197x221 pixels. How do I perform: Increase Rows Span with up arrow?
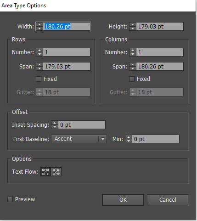point(39,64)
